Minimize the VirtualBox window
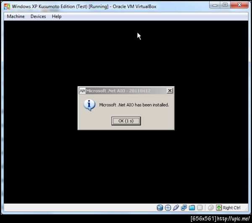The width and height of the screenshot is (252, 223). coord(215,5)
